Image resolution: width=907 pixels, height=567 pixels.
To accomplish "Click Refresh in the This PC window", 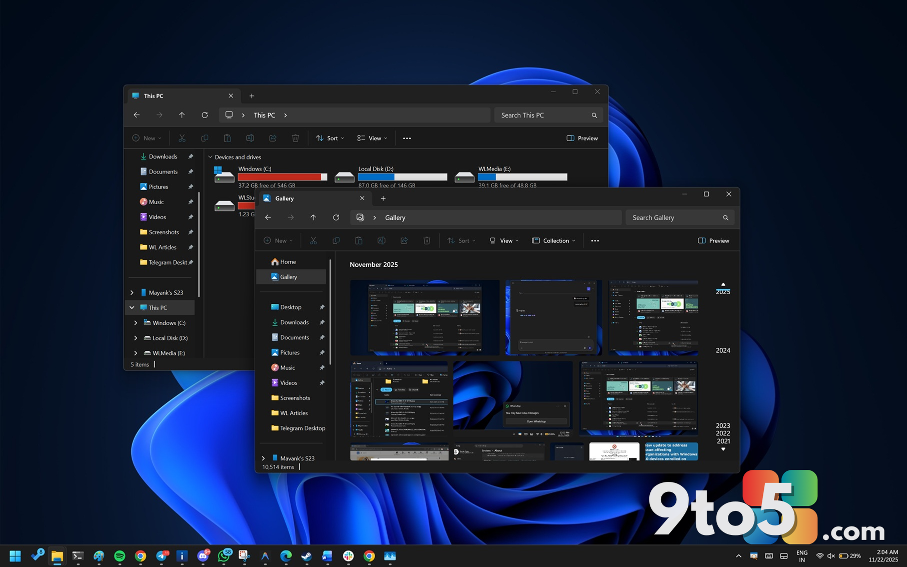I will click(x=205, y=115).
